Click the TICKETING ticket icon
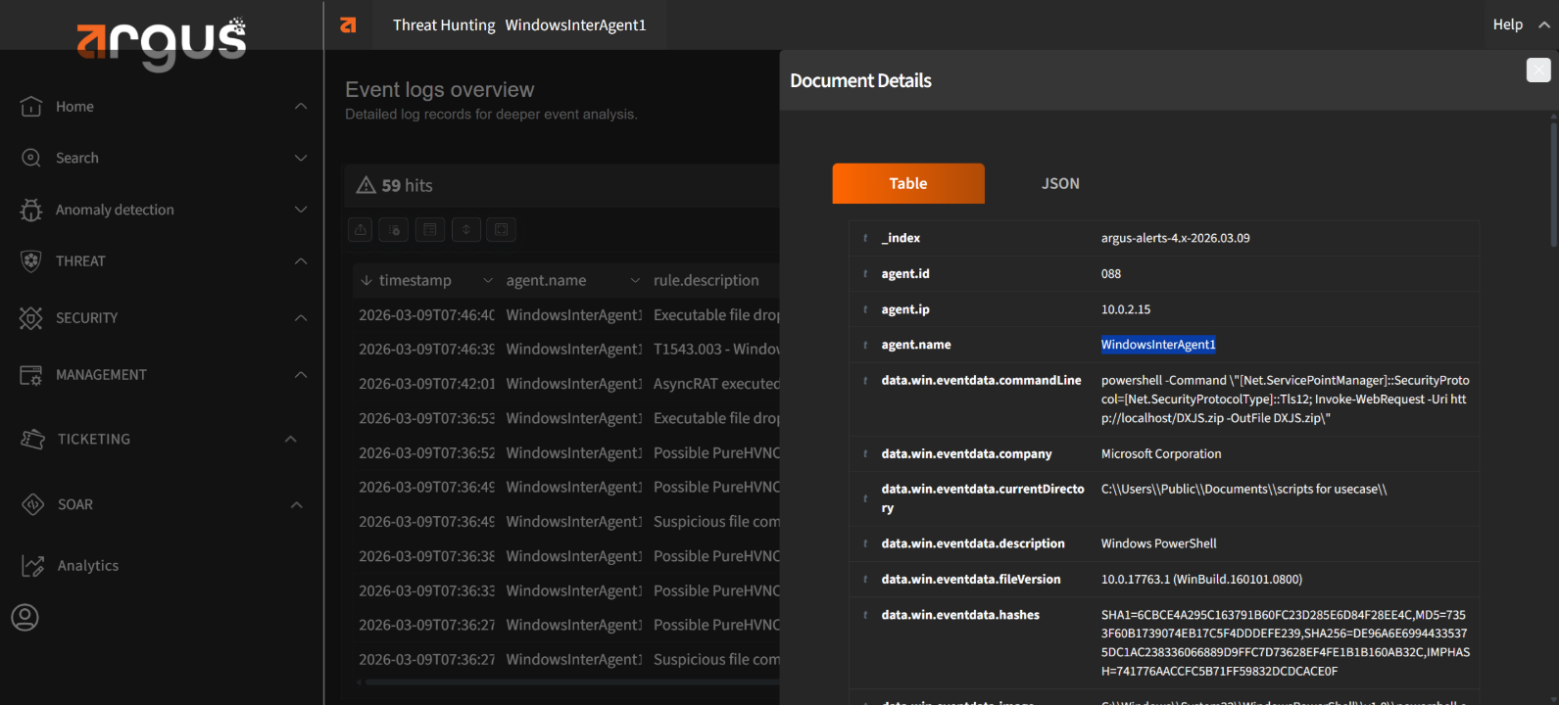 [x=32, y=439]
